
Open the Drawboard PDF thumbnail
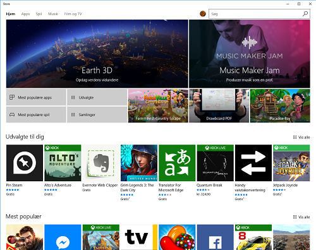[219, 105]
